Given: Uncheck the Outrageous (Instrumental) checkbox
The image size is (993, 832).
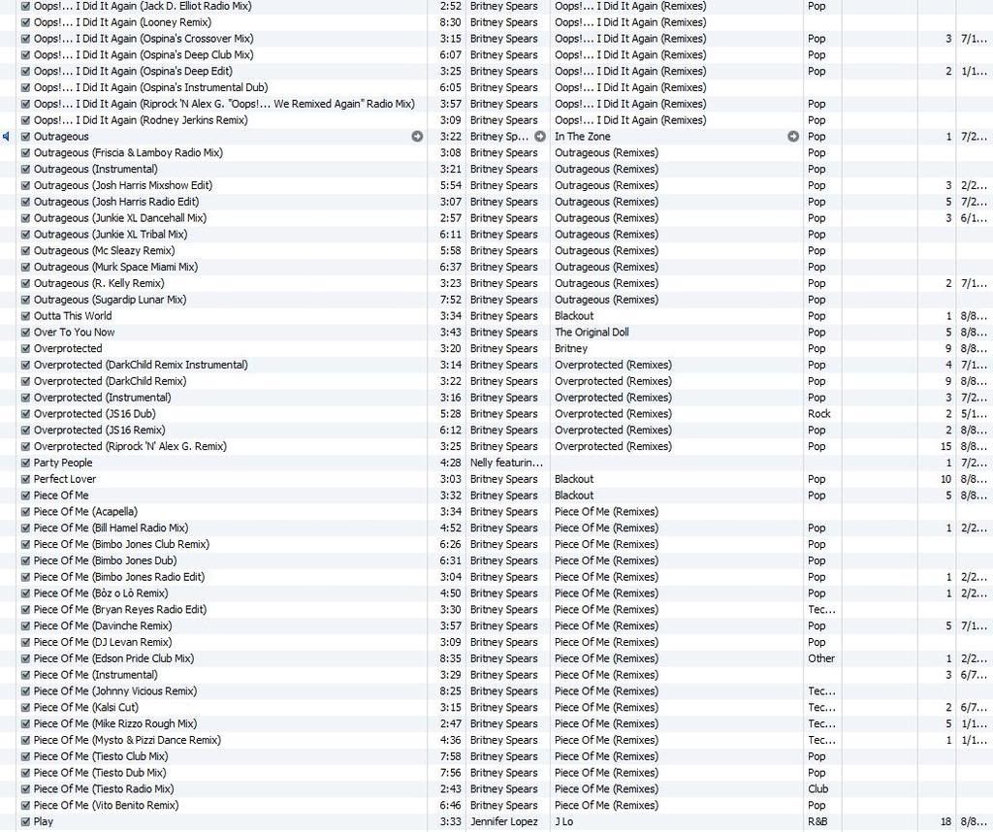Looking at the screenshot, I should pos(25,170).
